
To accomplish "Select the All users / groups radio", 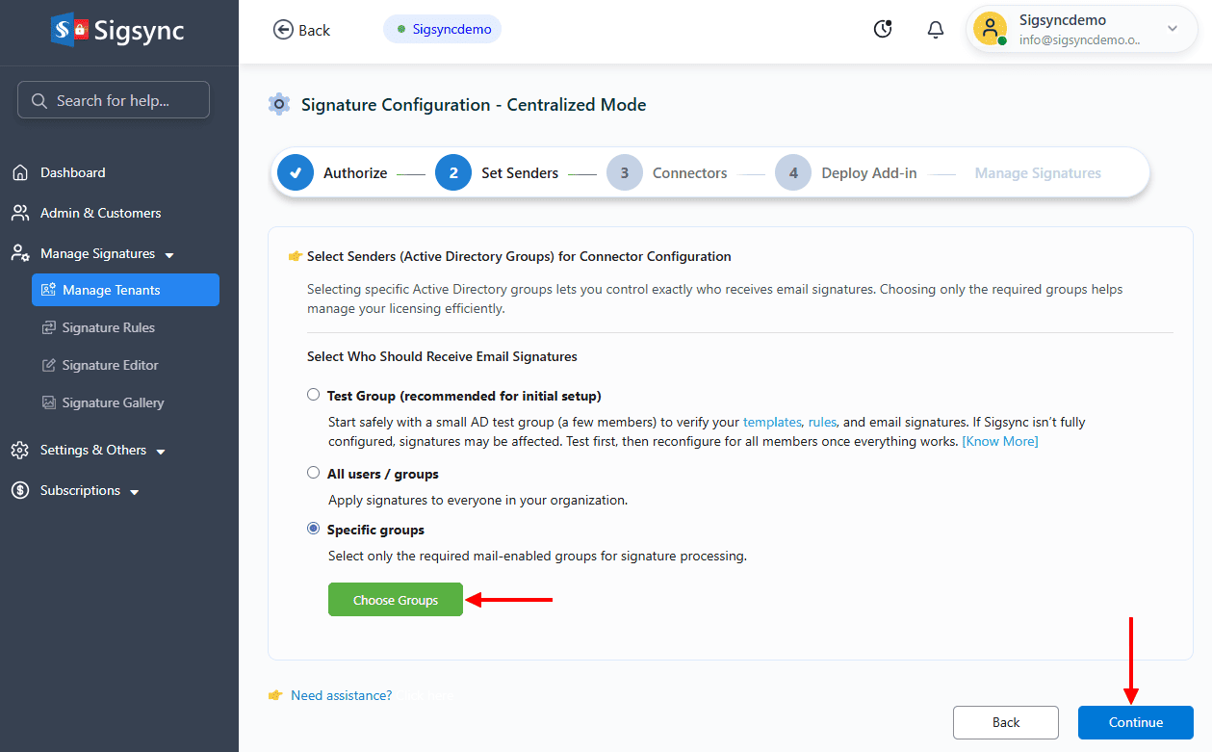I will click(x=313, y=473).
